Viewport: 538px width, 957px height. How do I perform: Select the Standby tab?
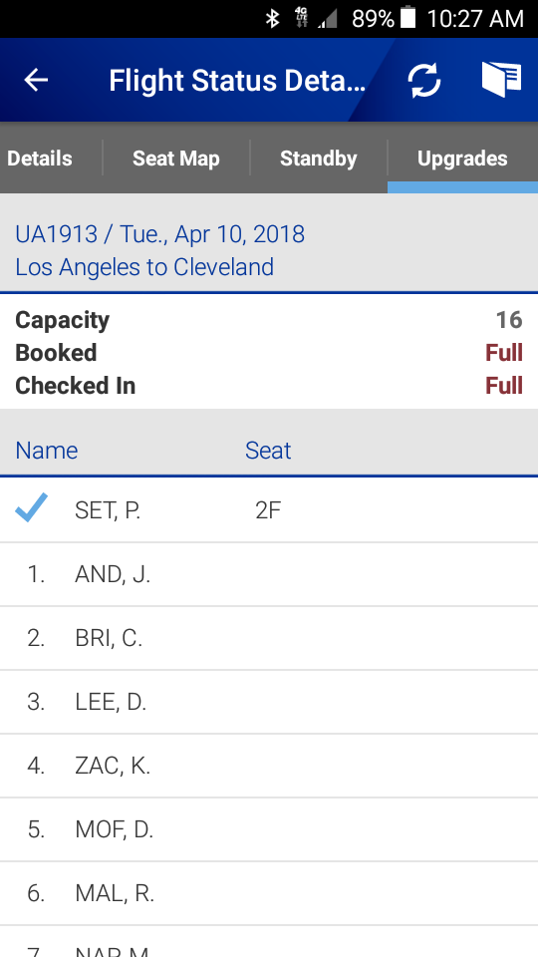[x=319, y=159]
